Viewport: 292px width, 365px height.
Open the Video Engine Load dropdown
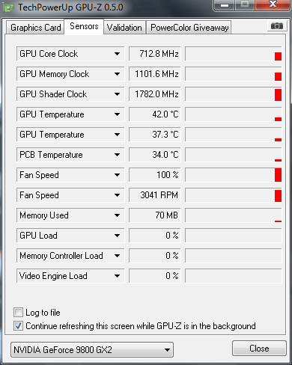click(117, 276)
